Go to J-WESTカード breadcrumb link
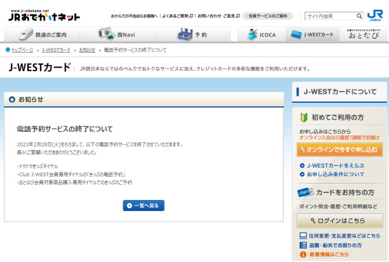This screenshot has width=389, height=262. [57, 50]
